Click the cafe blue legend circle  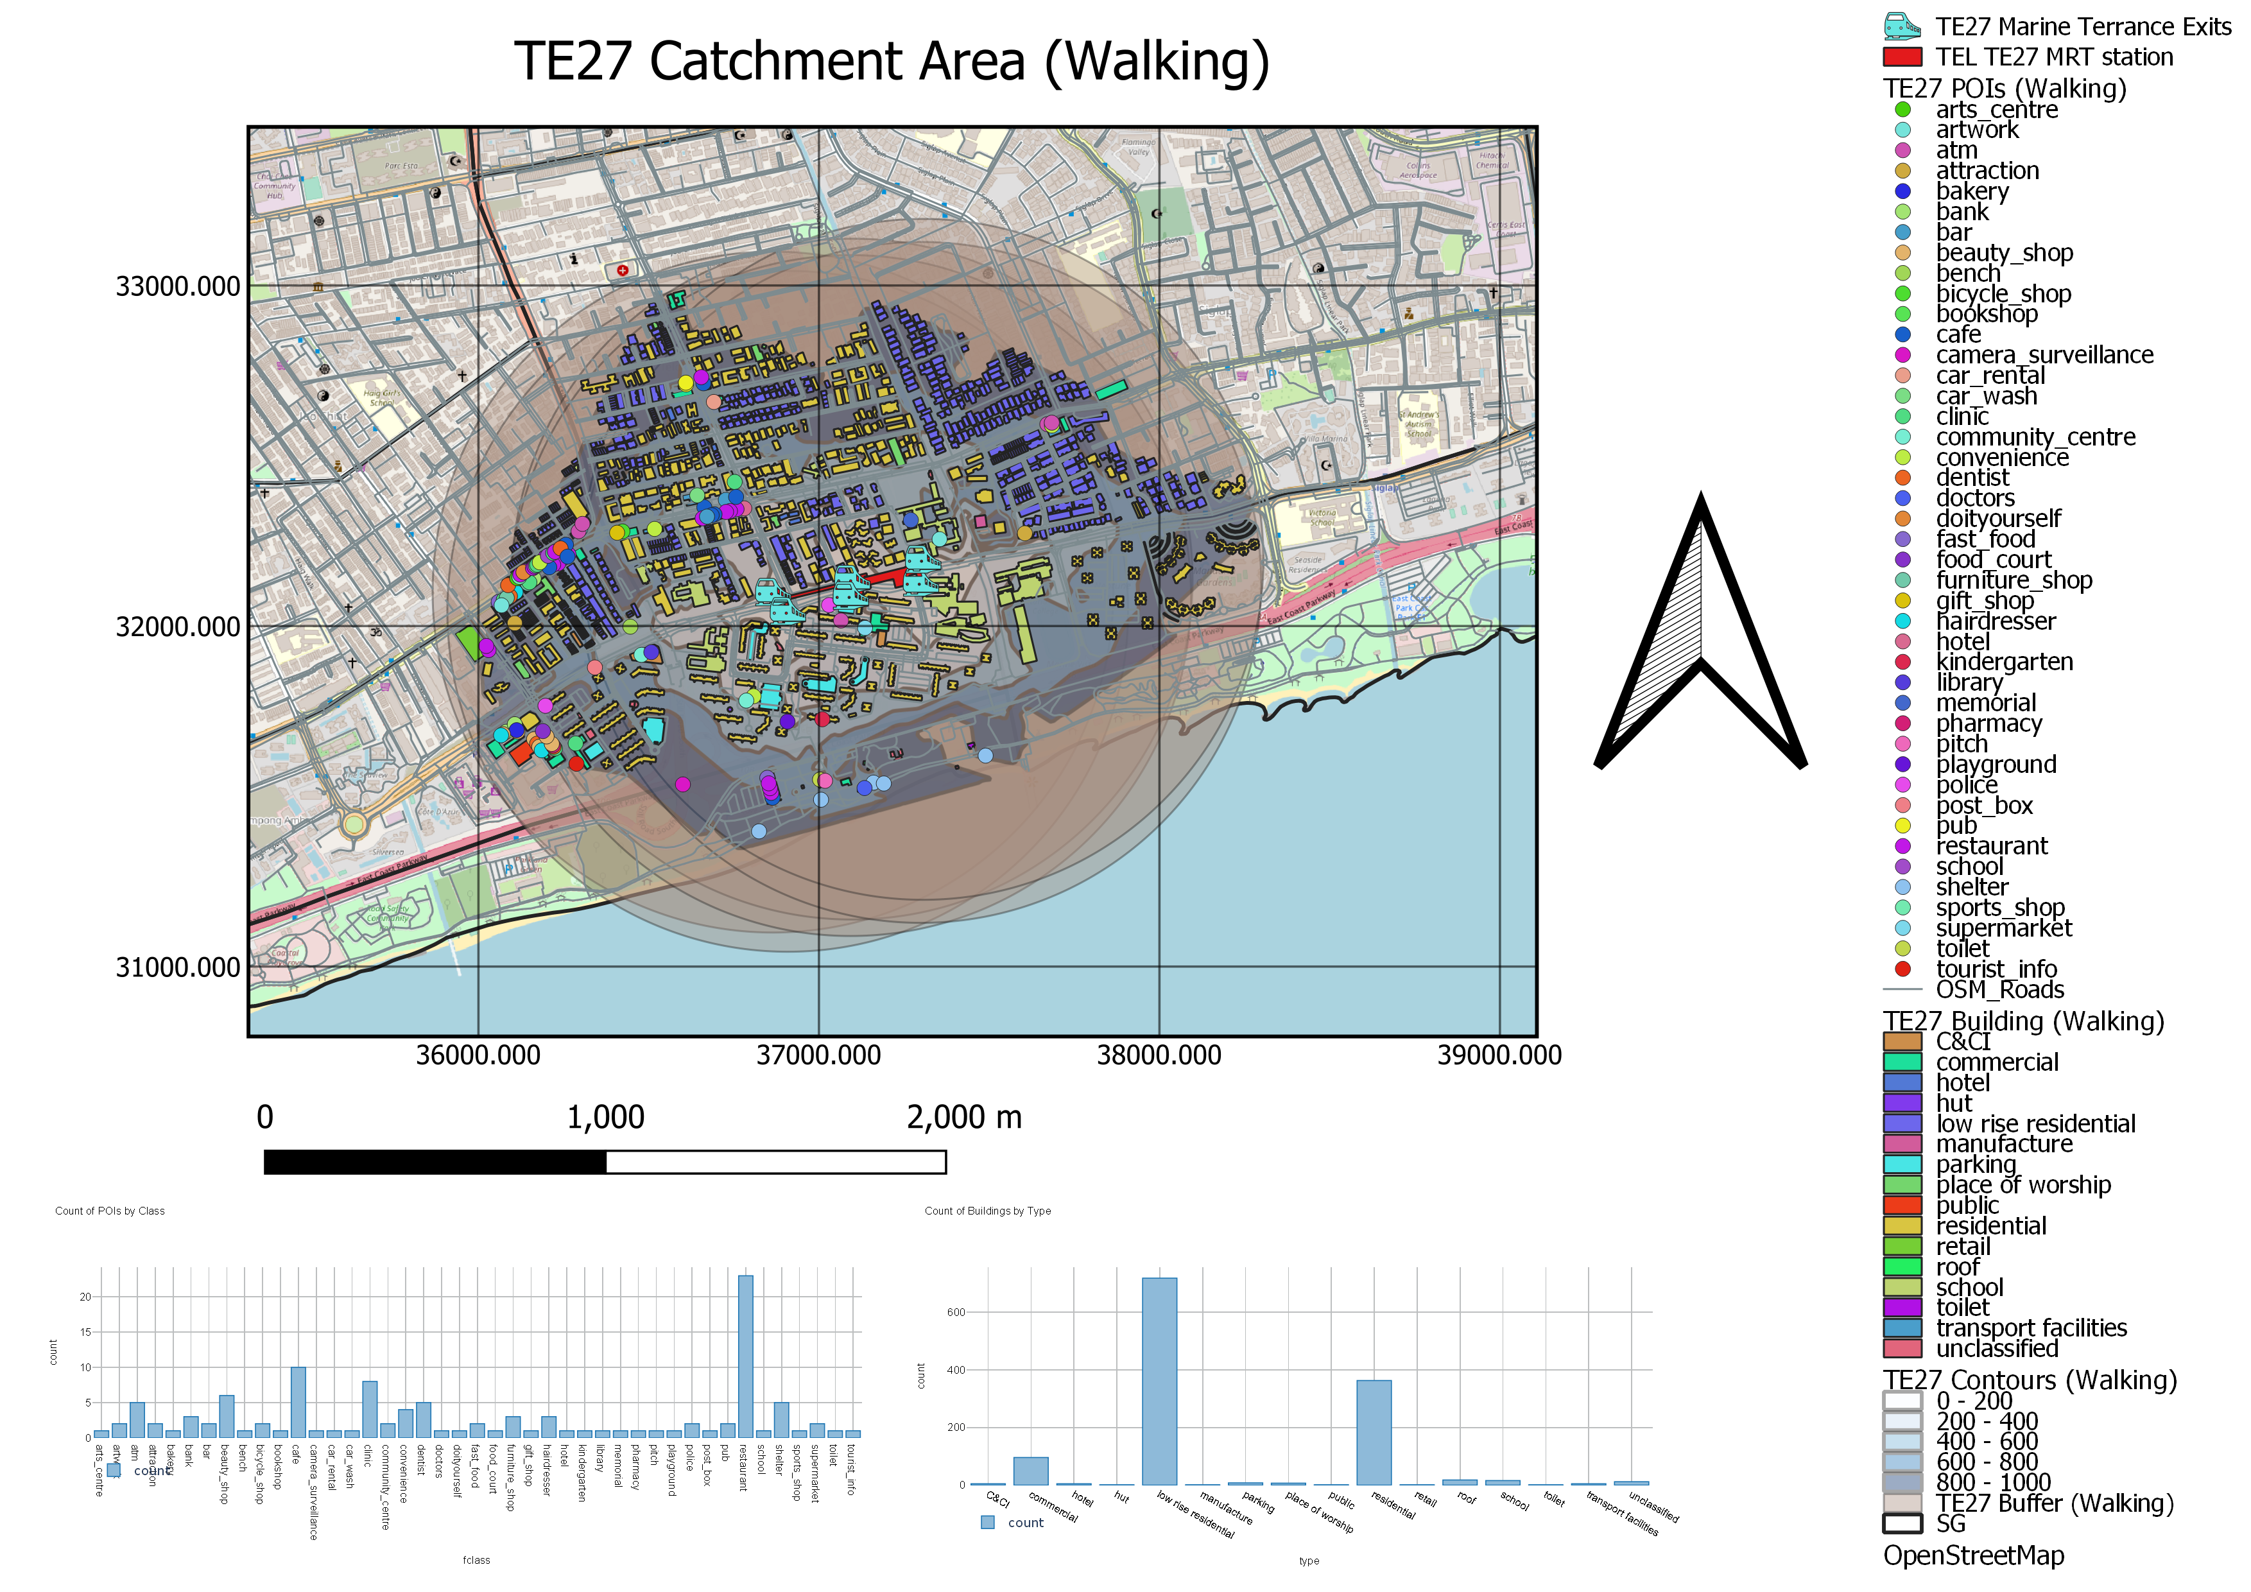click(1902, 334)
